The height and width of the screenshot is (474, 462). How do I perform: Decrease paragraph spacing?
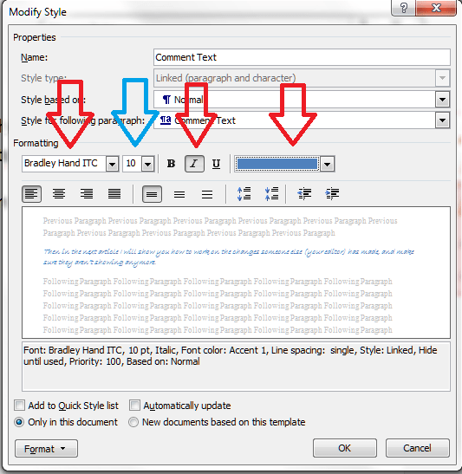click(x=271, y=194)
